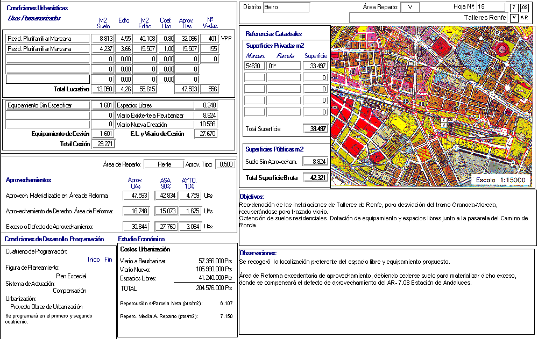This screenshot has height=339, width=538.
Task: Click the red circular plaza on the map
Action: coord(503,50)
